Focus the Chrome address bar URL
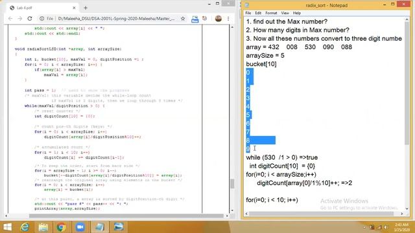The width and height of the screenshot is (415, 233). click(x=116, y=19)
